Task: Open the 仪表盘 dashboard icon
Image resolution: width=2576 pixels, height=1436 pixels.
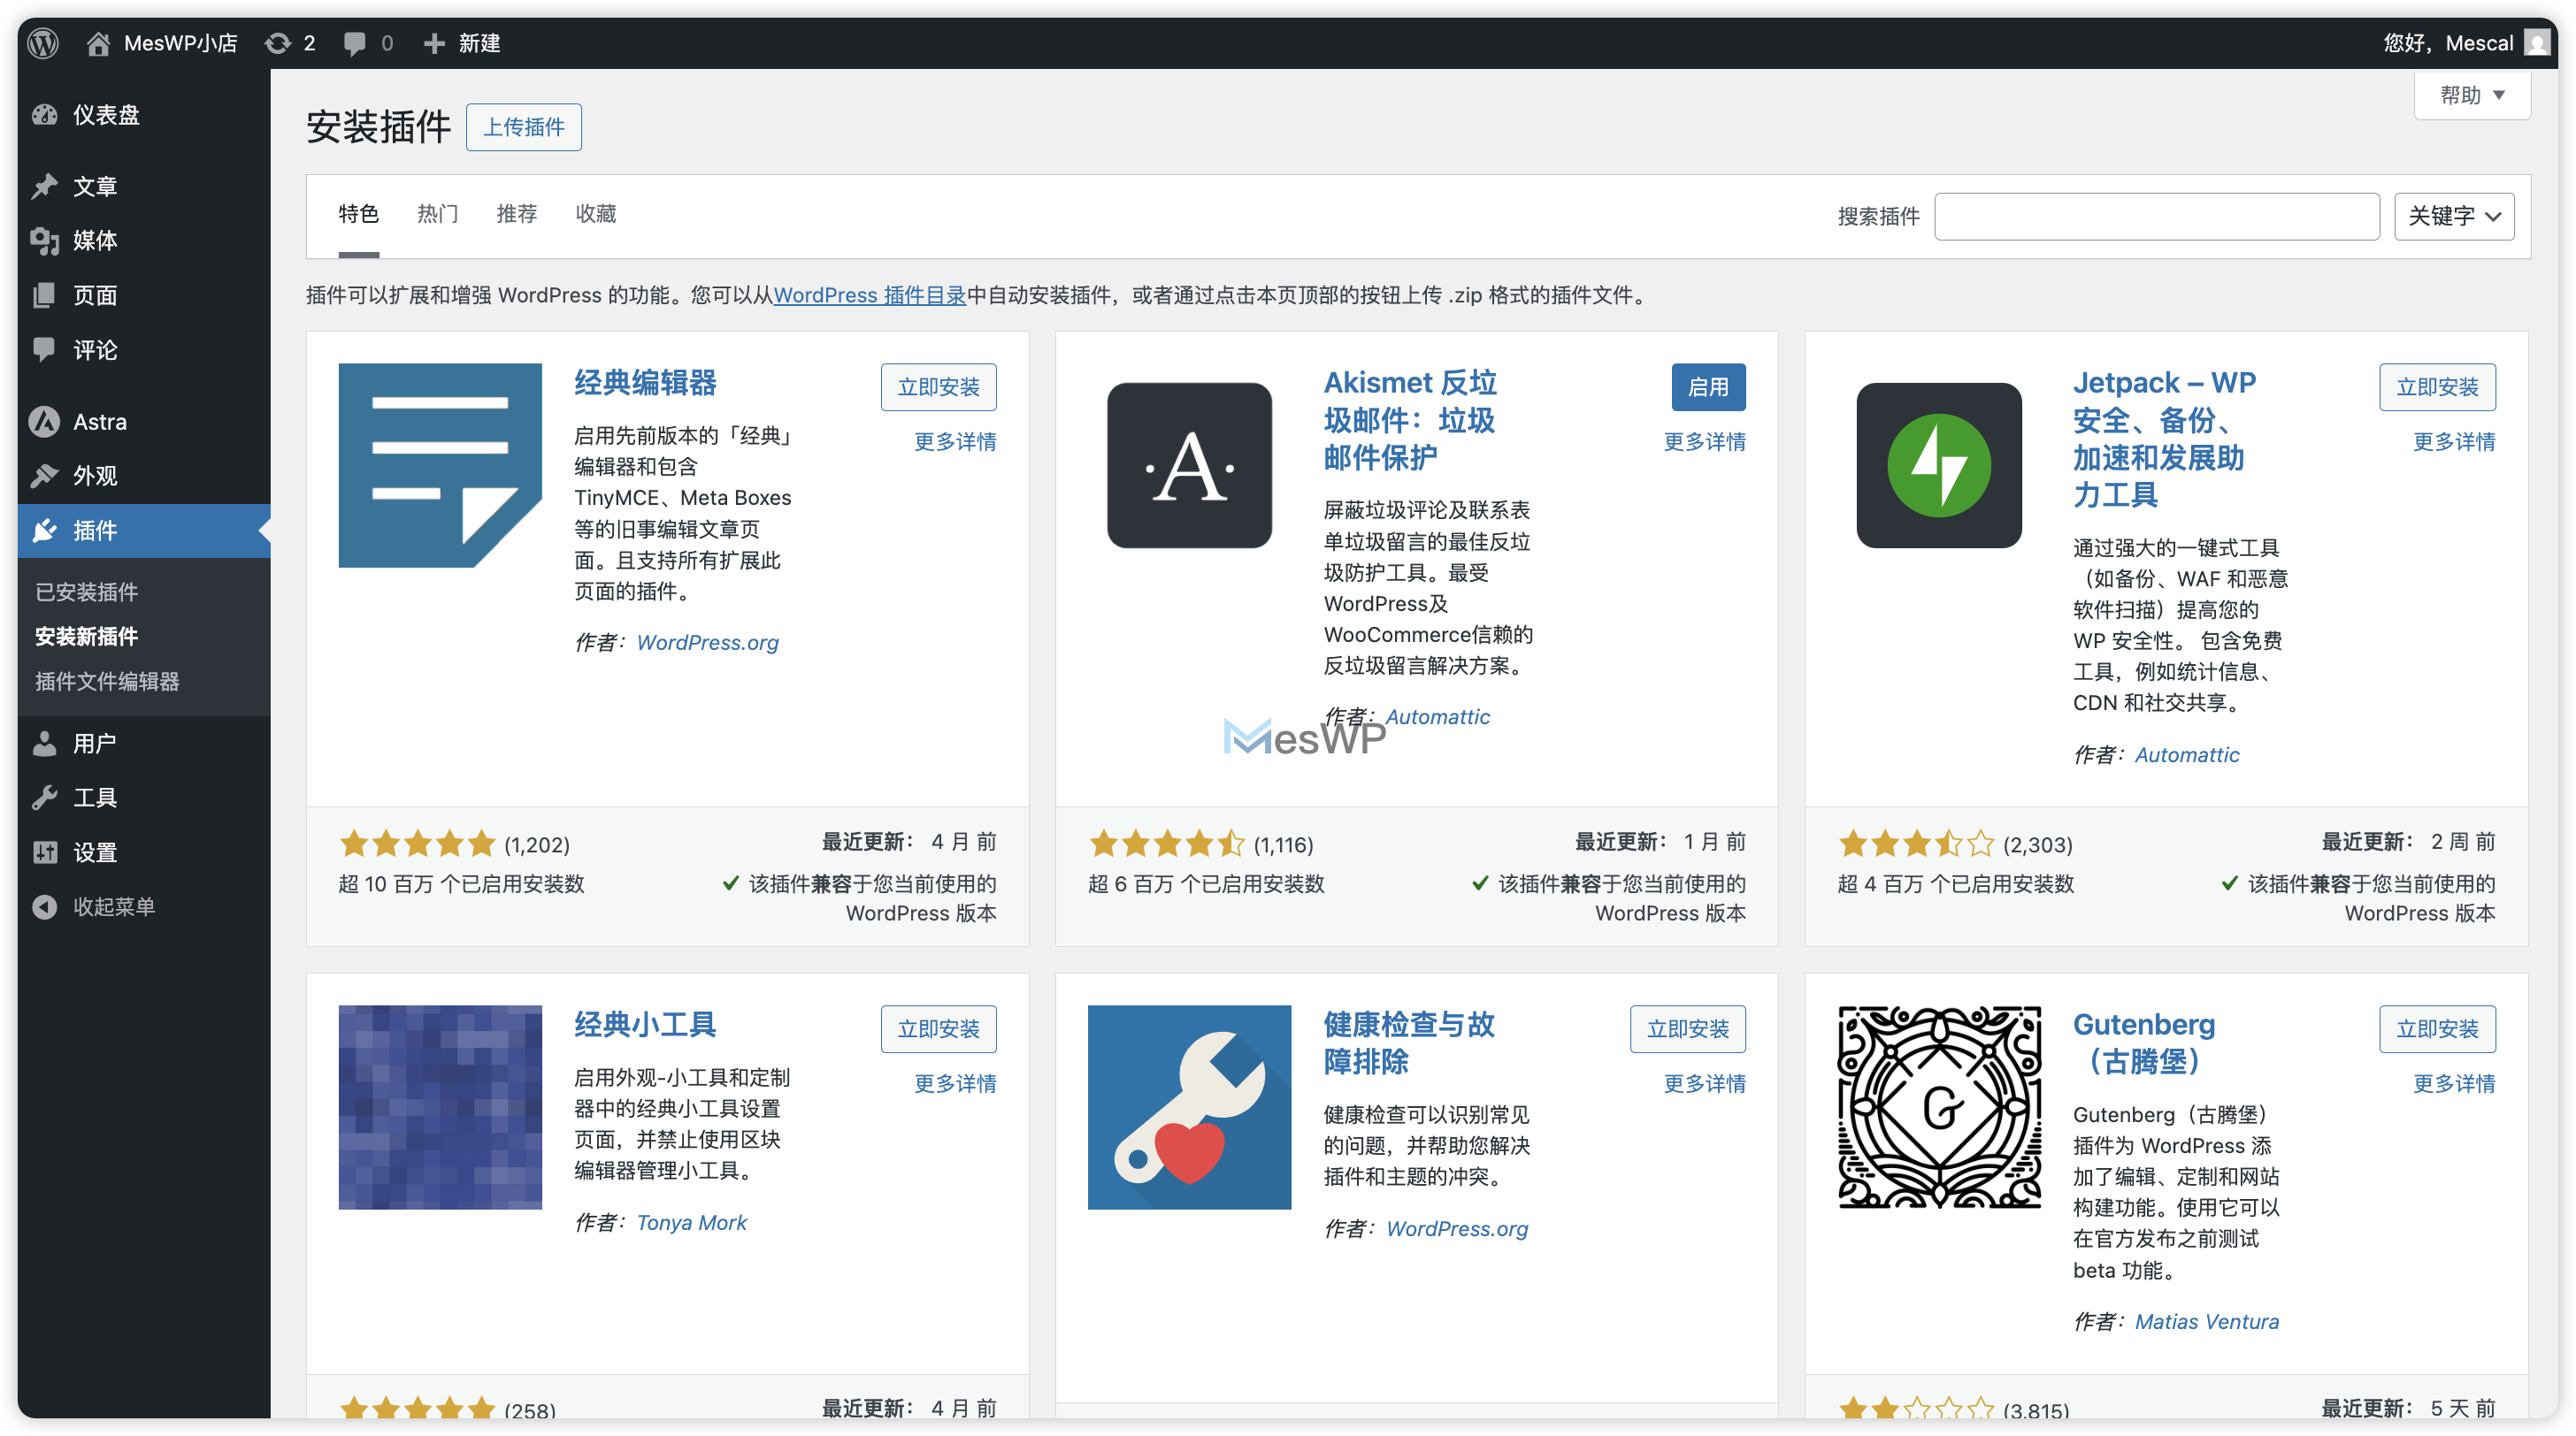Action: pos(44,115)
